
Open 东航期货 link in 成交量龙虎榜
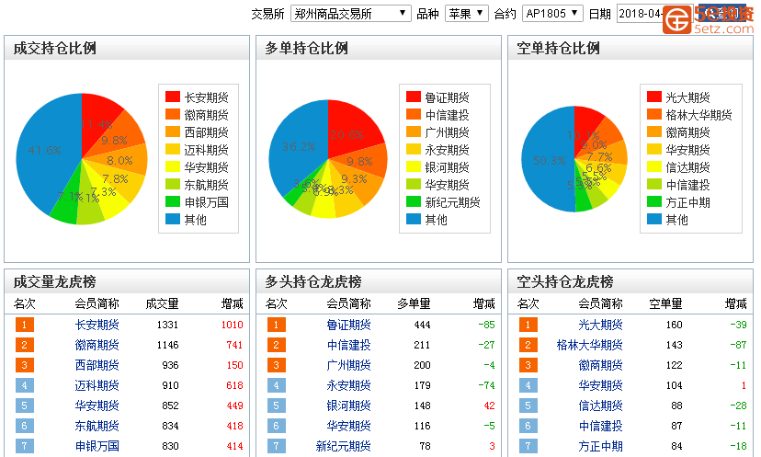[x=97, y=426]
